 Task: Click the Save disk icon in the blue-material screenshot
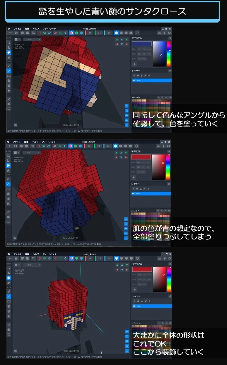point(16,33)
